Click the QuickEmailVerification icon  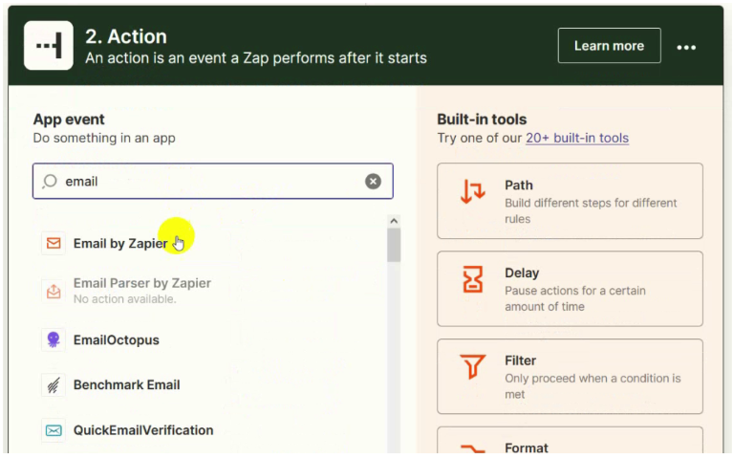[54, 430]
